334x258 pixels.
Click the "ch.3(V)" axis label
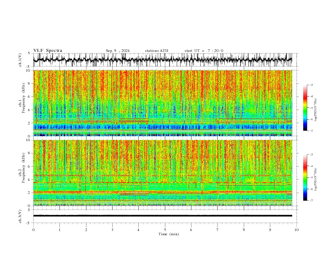pos(20,216)
